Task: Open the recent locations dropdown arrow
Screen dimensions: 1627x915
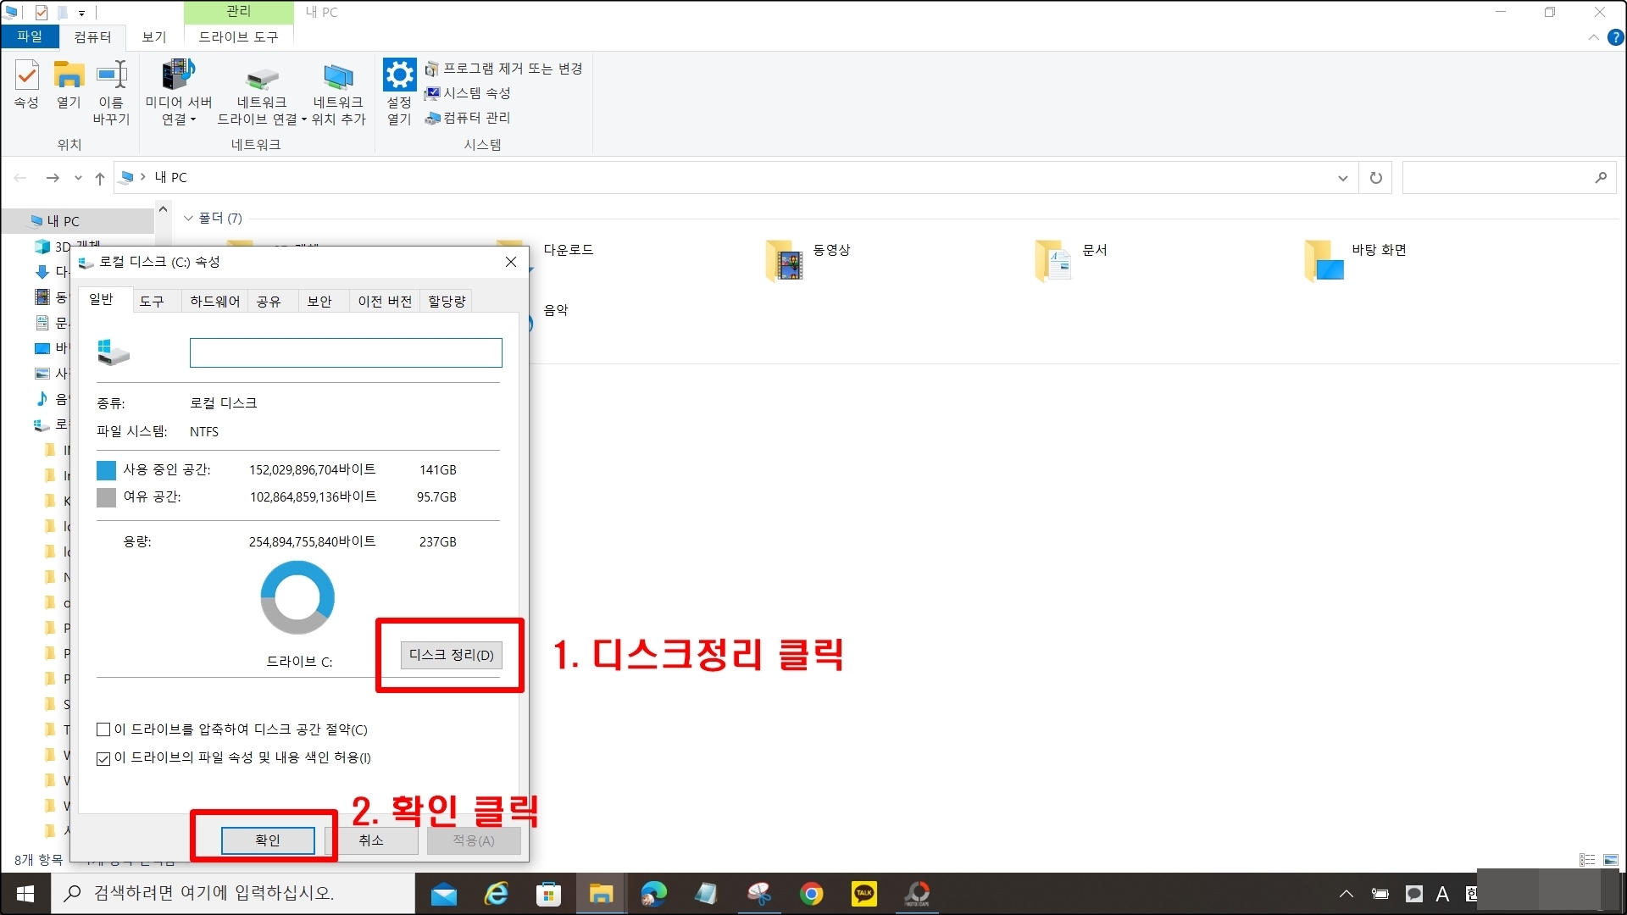Action: [78, 178]
